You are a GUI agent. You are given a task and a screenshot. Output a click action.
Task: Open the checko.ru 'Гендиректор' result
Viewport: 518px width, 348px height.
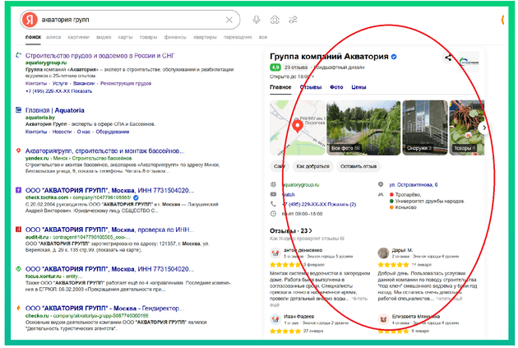click(104, 309)
